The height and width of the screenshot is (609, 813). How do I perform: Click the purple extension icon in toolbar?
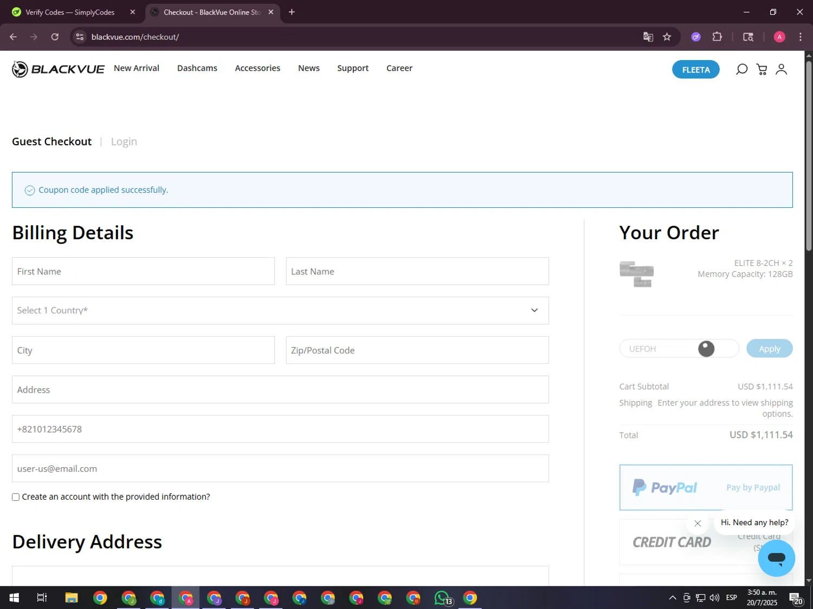696,37
